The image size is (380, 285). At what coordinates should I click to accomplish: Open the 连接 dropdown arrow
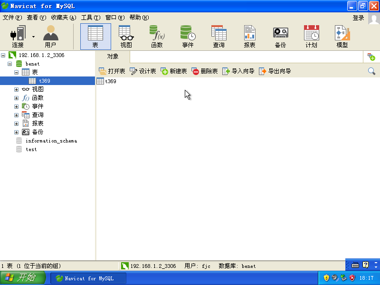[x=33, y=37]
